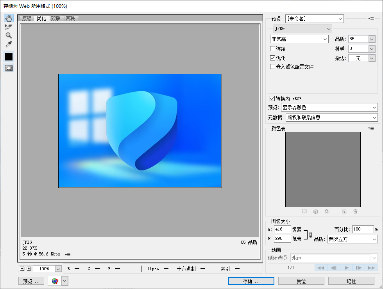
Task: Enable the 连续 progressive checkbox
Action: 273,48
